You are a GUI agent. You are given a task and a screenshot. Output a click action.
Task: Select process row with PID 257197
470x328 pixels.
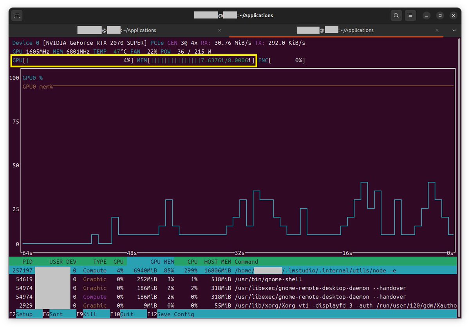pyautogui.click(x=233, y=270)
